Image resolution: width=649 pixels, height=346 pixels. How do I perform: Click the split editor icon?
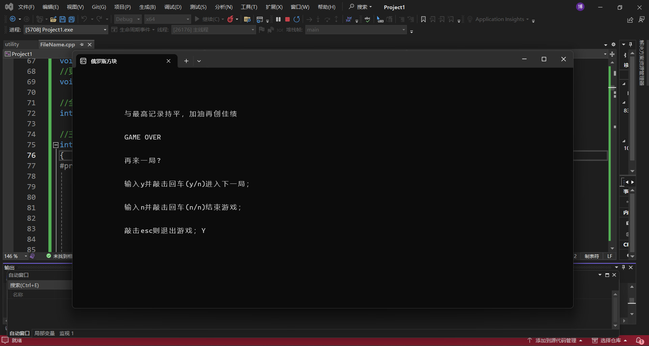point(612,54)
